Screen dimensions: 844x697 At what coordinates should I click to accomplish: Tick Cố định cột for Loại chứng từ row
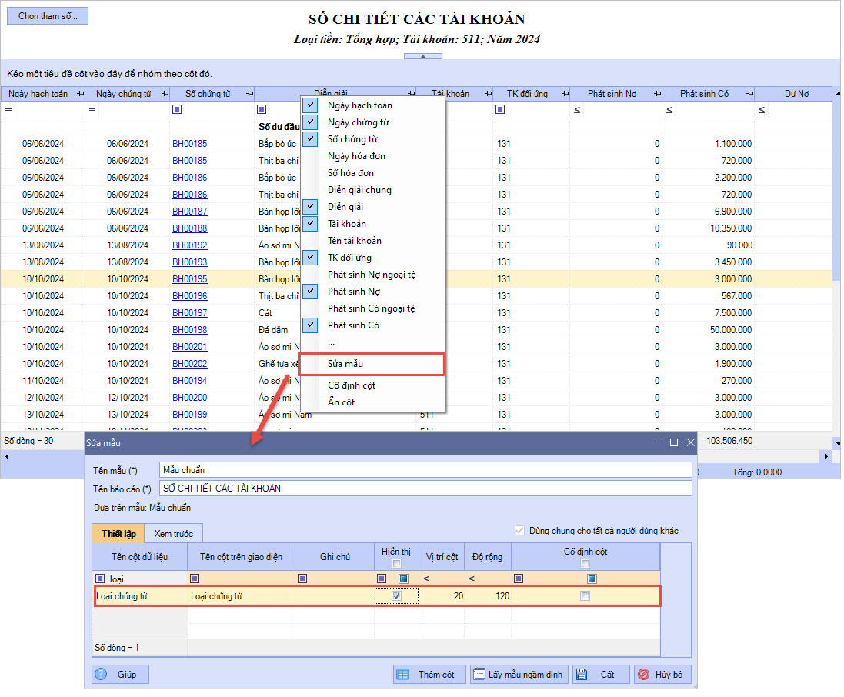[585, 596]
